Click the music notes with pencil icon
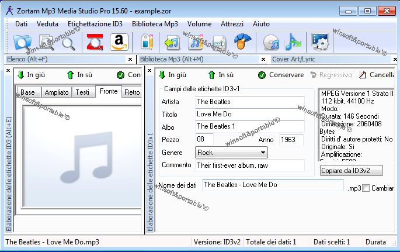Screen dimensions: 400x252 [x=196, y=42]
